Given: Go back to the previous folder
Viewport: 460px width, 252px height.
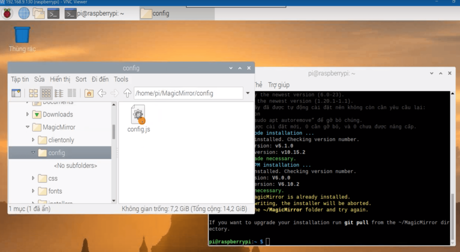Looking at the screenshot, I should (102, 93).
